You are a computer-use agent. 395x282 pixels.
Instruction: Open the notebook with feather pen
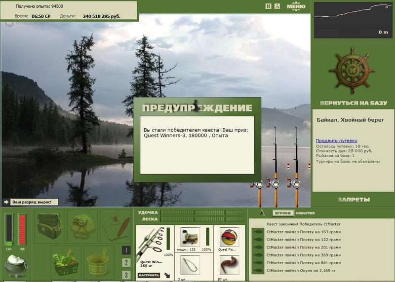(116, 226)
